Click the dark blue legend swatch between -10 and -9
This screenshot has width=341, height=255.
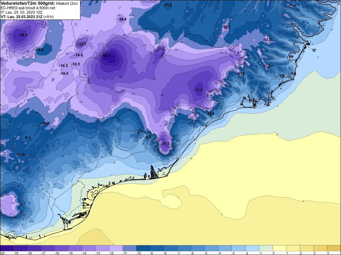tap(143, 248)
